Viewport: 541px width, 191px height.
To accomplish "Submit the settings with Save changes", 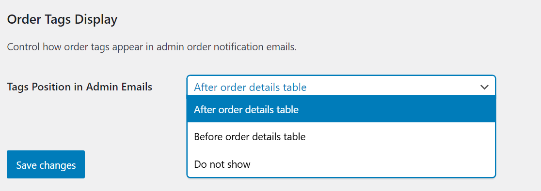I will coord(46,164).
